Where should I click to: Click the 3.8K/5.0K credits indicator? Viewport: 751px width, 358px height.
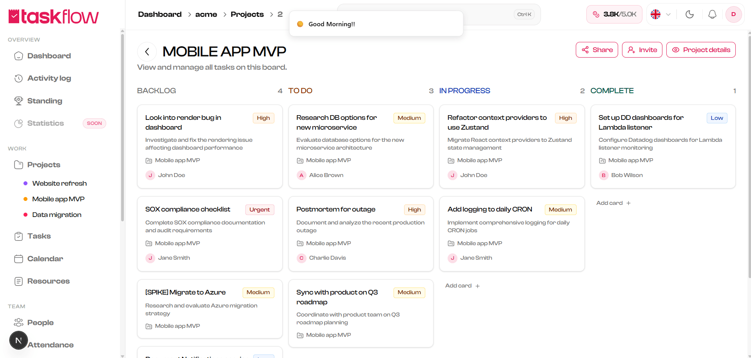click(614, 14)
